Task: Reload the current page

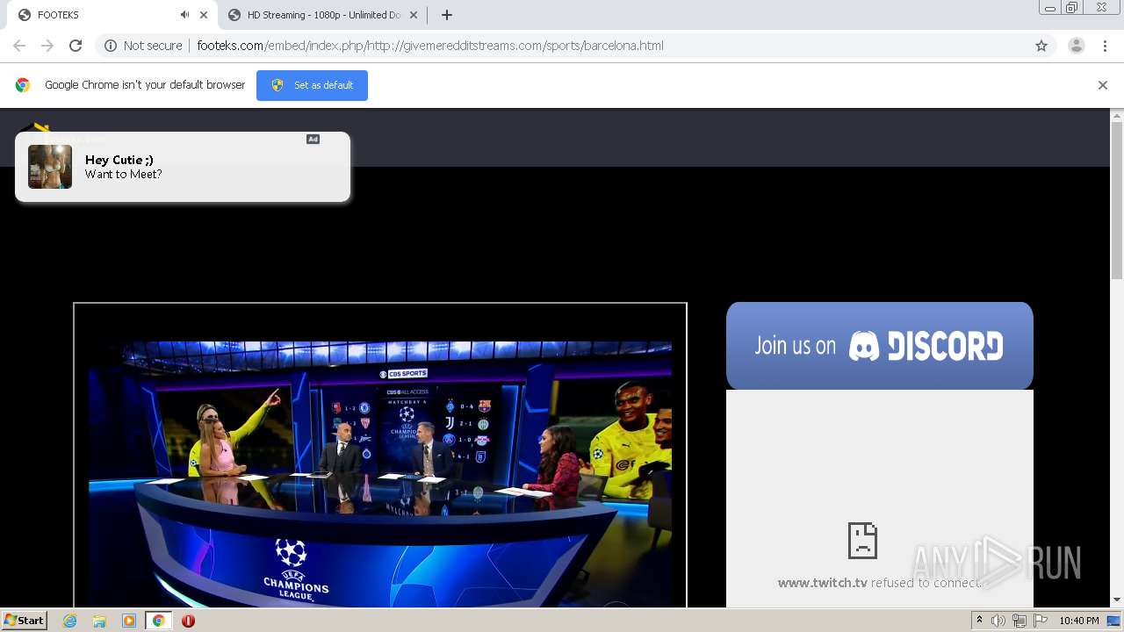Action: tap(76, 46)
